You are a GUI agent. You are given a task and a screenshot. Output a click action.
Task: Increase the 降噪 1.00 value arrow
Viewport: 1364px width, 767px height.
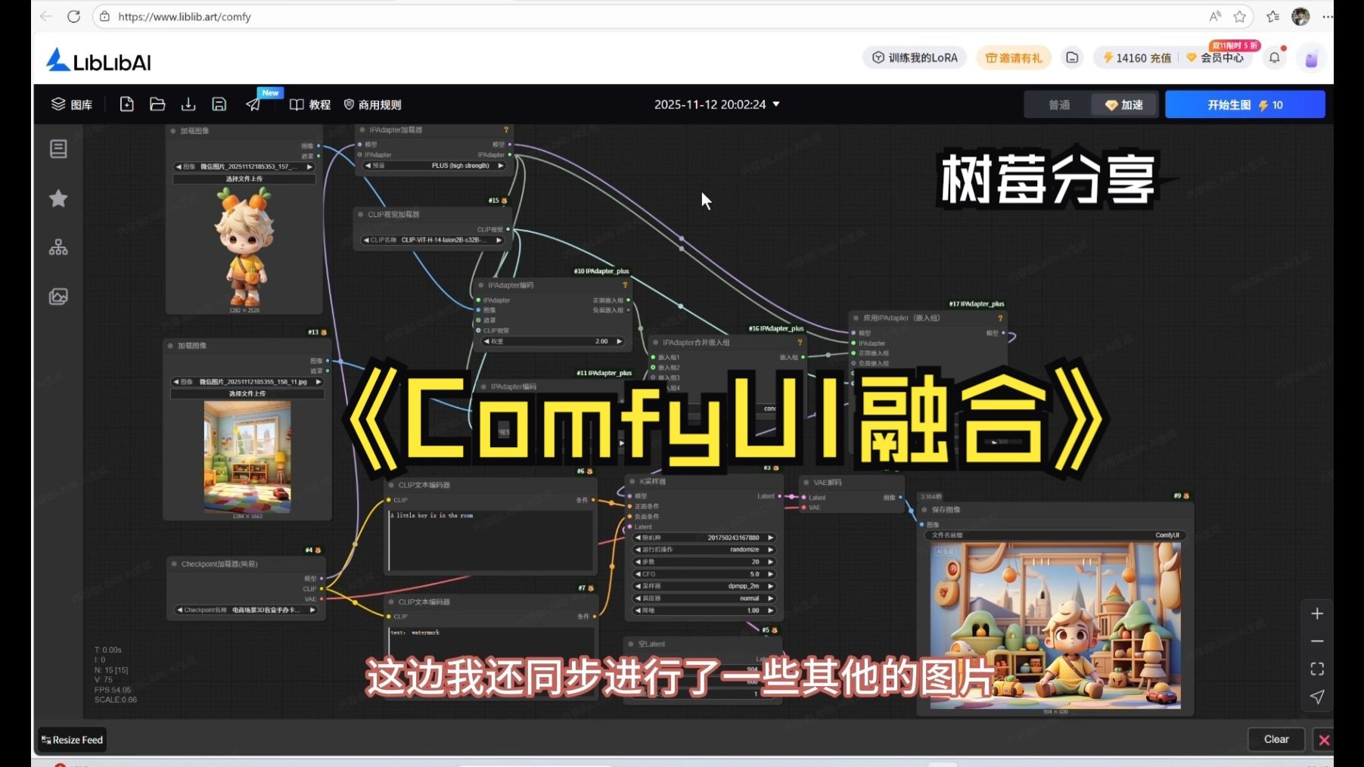[x=771, y=610]
